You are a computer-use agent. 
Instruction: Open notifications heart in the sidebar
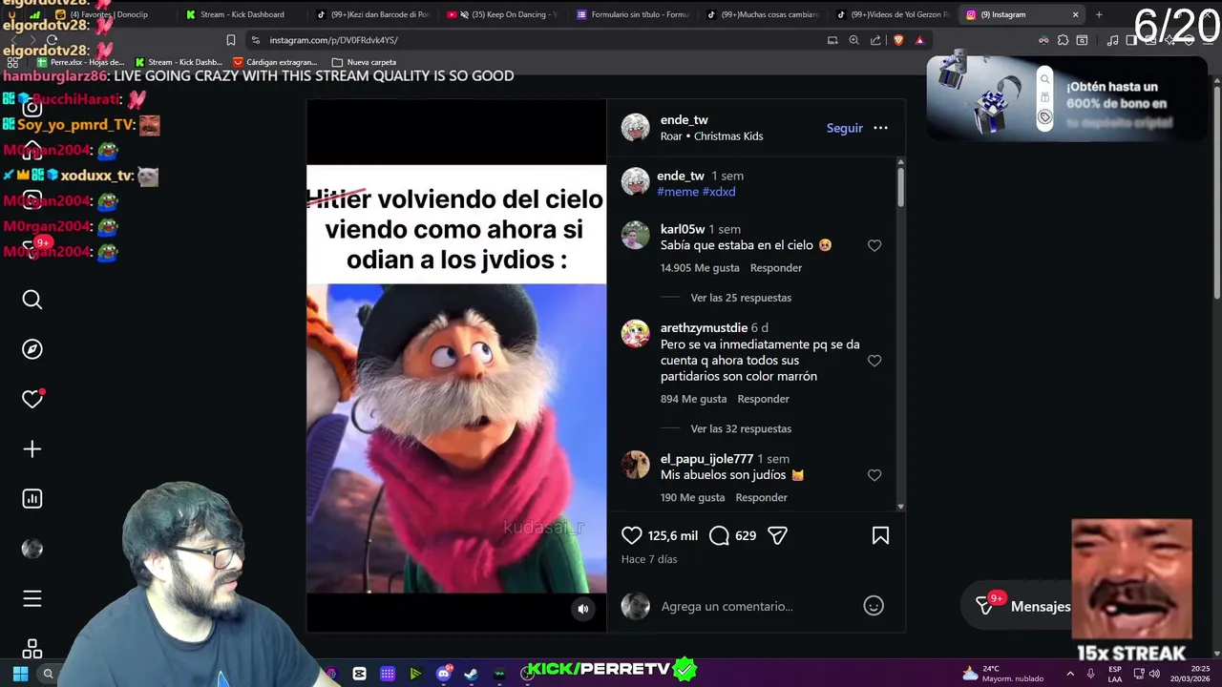click(x=32, y=399)
